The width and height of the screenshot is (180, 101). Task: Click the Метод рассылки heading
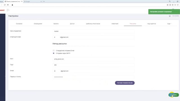click(x=60, y=44)
